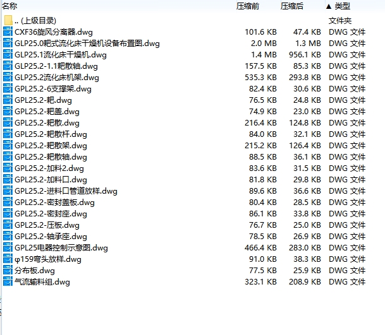Click the icon next to GPL25.2-耙散杆.dwg
Screen dimensions: 385x335
pyautogui.click(x=8, y=134)
